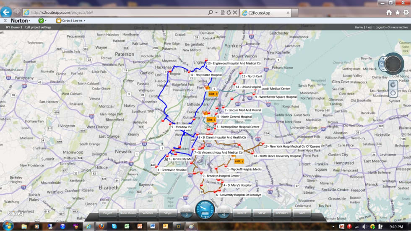
Task: Open the ROUTE menu in bottom toolbar
Action: 242,213
